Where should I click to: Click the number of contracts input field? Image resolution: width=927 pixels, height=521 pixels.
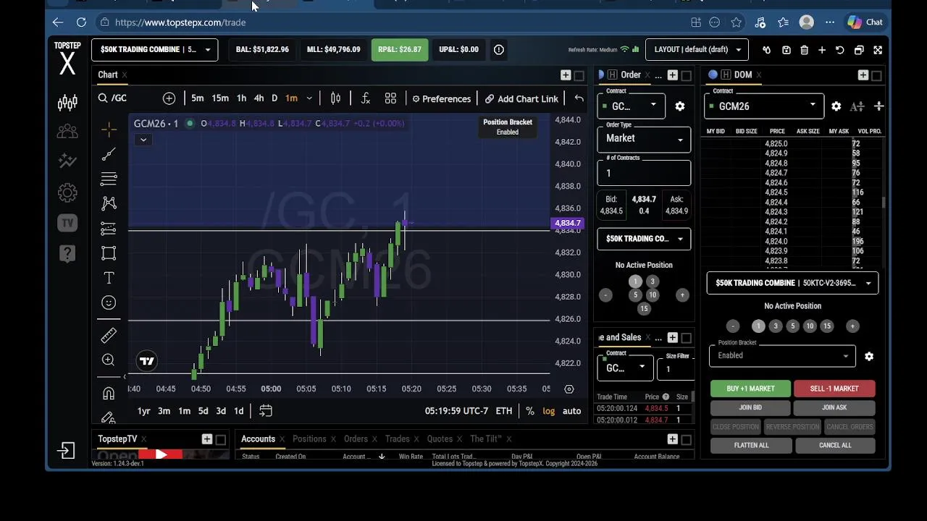coord(643,173)
